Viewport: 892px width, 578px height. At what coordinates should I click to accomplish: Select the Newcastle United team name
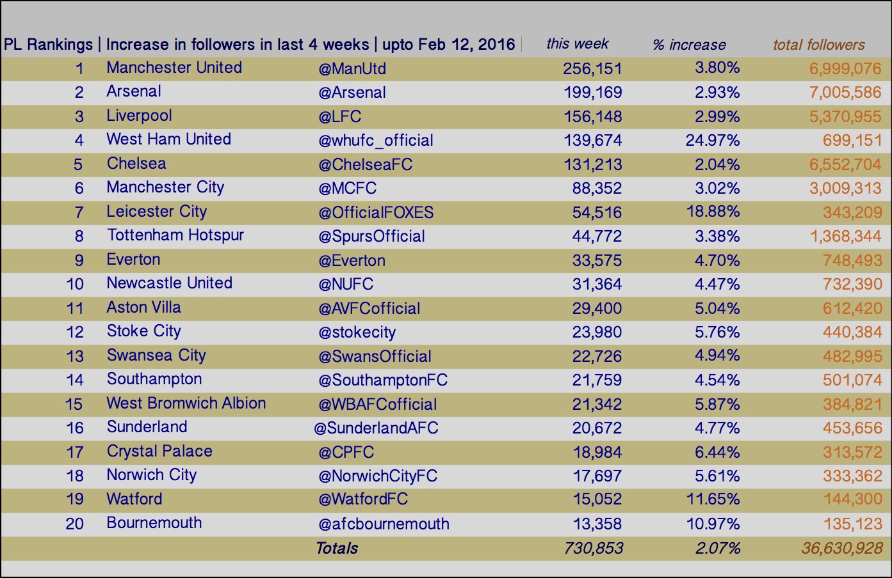point(170,283)
